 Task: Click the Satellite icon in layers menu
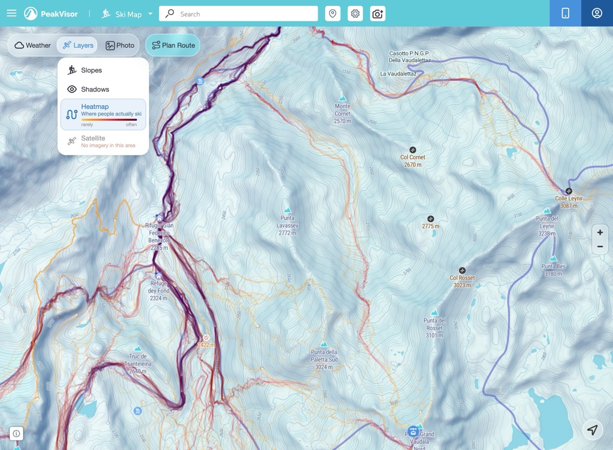72,141
